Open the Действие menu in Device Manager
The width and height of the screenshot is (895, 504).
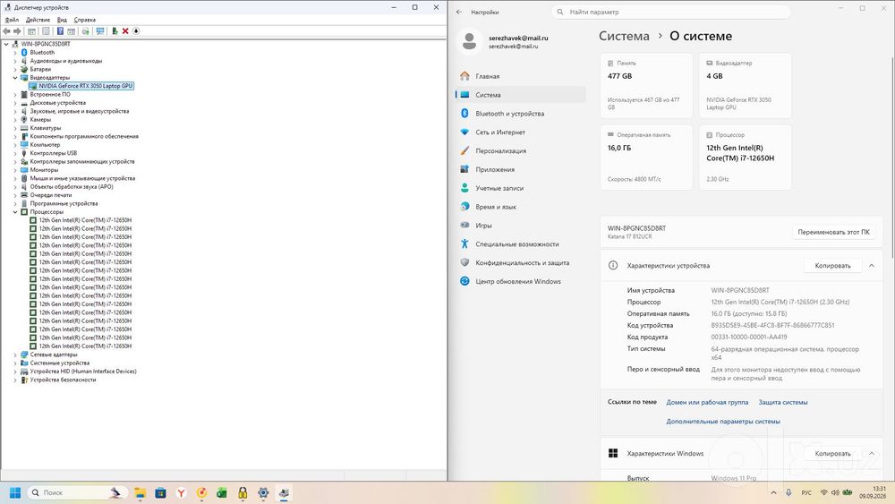(38, 20)
